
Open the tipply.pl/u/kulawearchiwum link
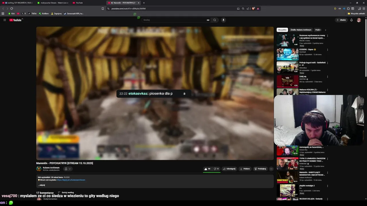[x=71, y=180]
